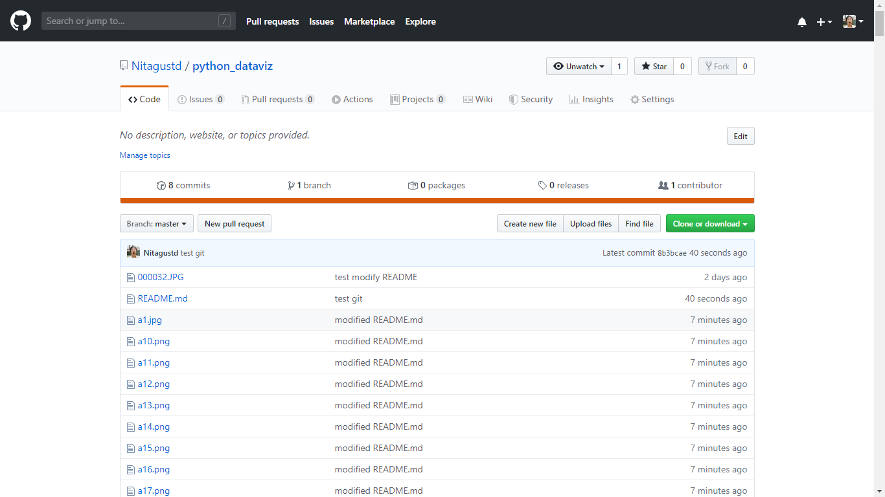This screenshot has height=497, width=885.
Task: Click the orange language bar
Action: 437,201
